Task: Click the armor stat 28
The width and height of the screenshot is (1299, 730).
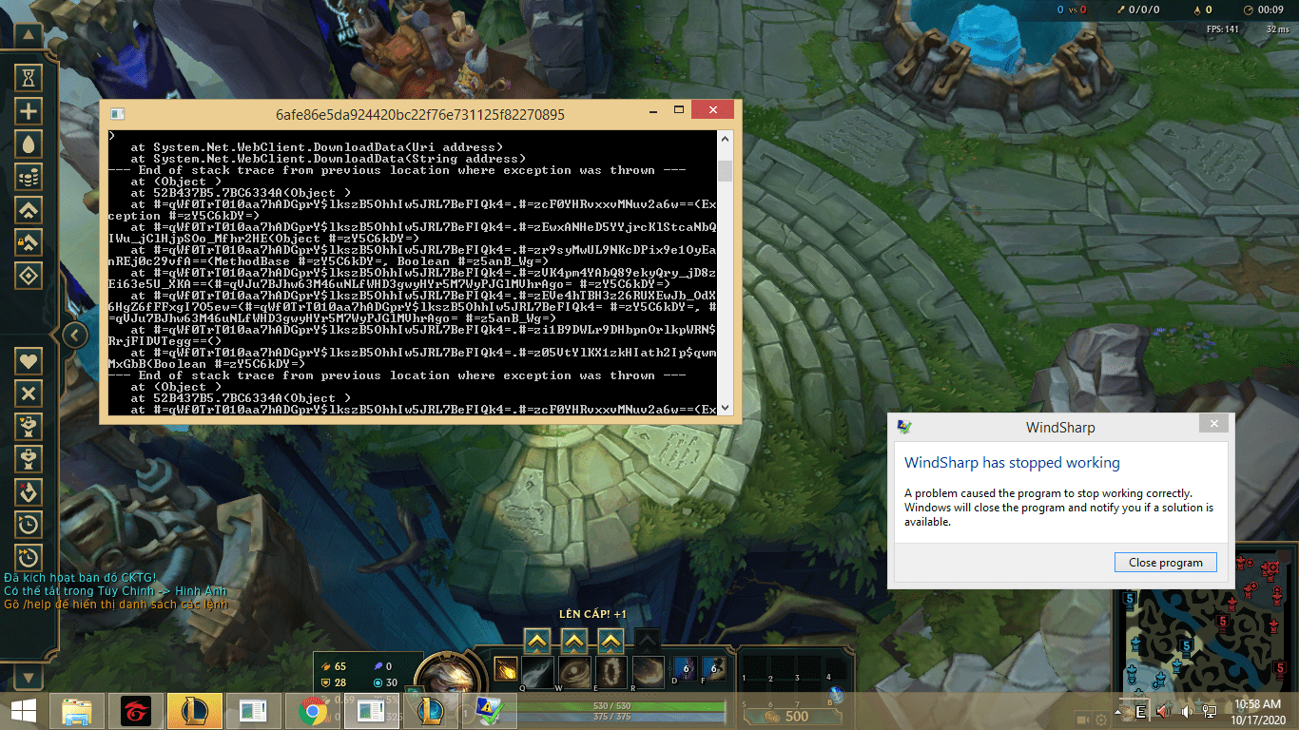Action: tap(333, 682)
